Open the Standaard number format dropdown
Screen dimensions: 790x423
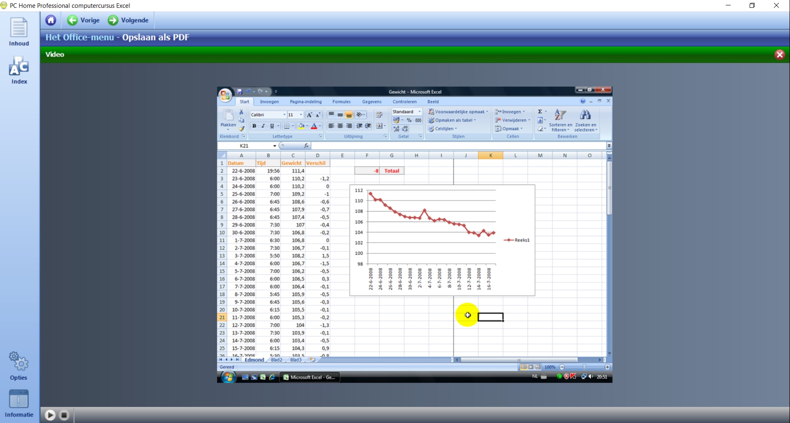pyautogui.click(x=420, y=112)
